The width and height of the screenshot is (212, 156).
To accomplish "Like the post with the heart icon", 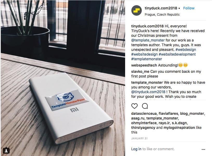I will click(x=134, y=106).
